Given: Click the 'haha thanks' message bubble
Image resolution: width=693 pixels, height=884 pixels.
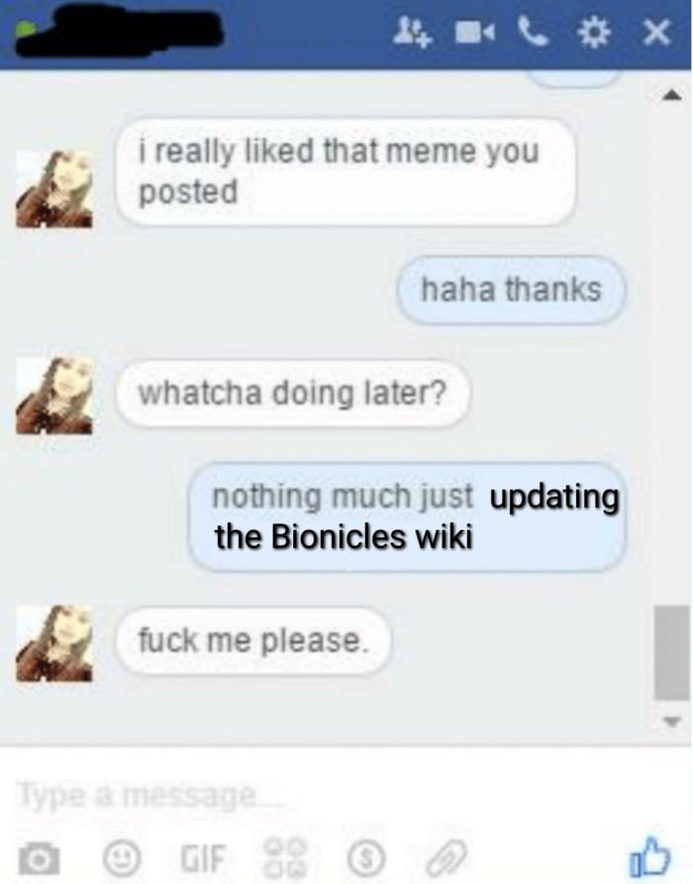Looking at the screenshot, I should point(511,289).
